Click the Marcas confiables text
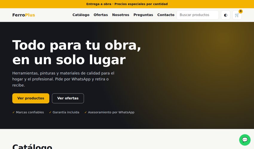 pyautogui.click(x=28, y=112)
